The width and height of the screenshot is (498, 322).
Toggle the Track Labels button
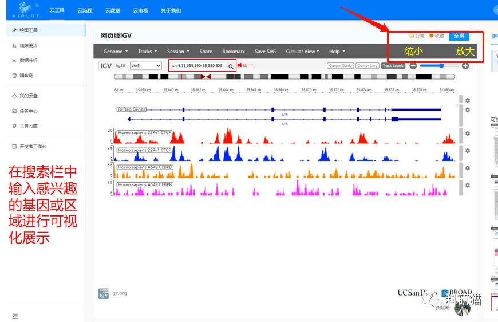tap(393, 66)
